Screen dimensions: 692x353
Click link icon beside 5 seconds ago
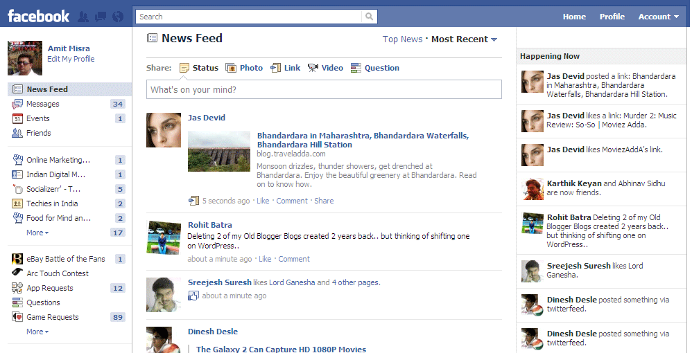[193, 201]
